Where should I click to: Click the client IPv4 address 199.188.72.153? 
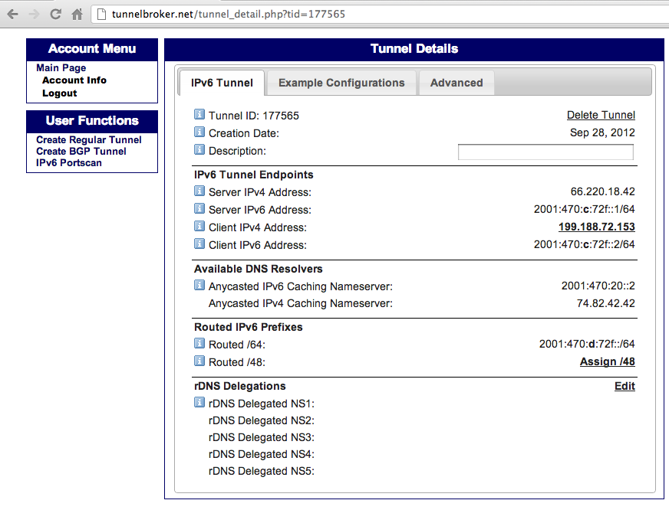[596, 227]
